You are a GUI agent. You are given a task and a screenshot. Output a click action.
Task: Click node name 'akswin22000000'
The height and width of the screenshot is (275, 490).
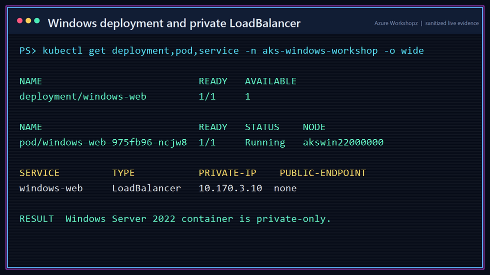pyautogui.click(x=343, y=142)
